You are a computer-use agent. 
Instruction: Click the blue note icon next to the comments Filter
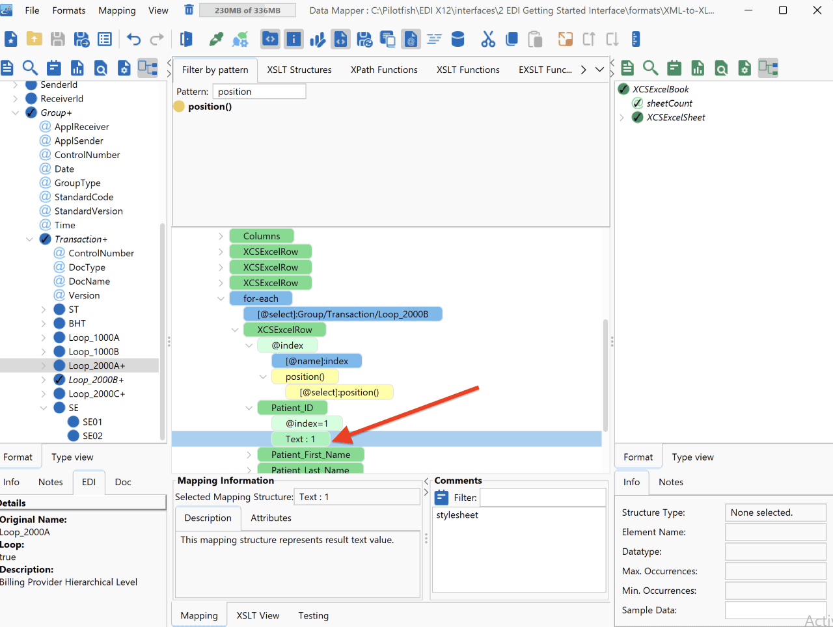442,498
